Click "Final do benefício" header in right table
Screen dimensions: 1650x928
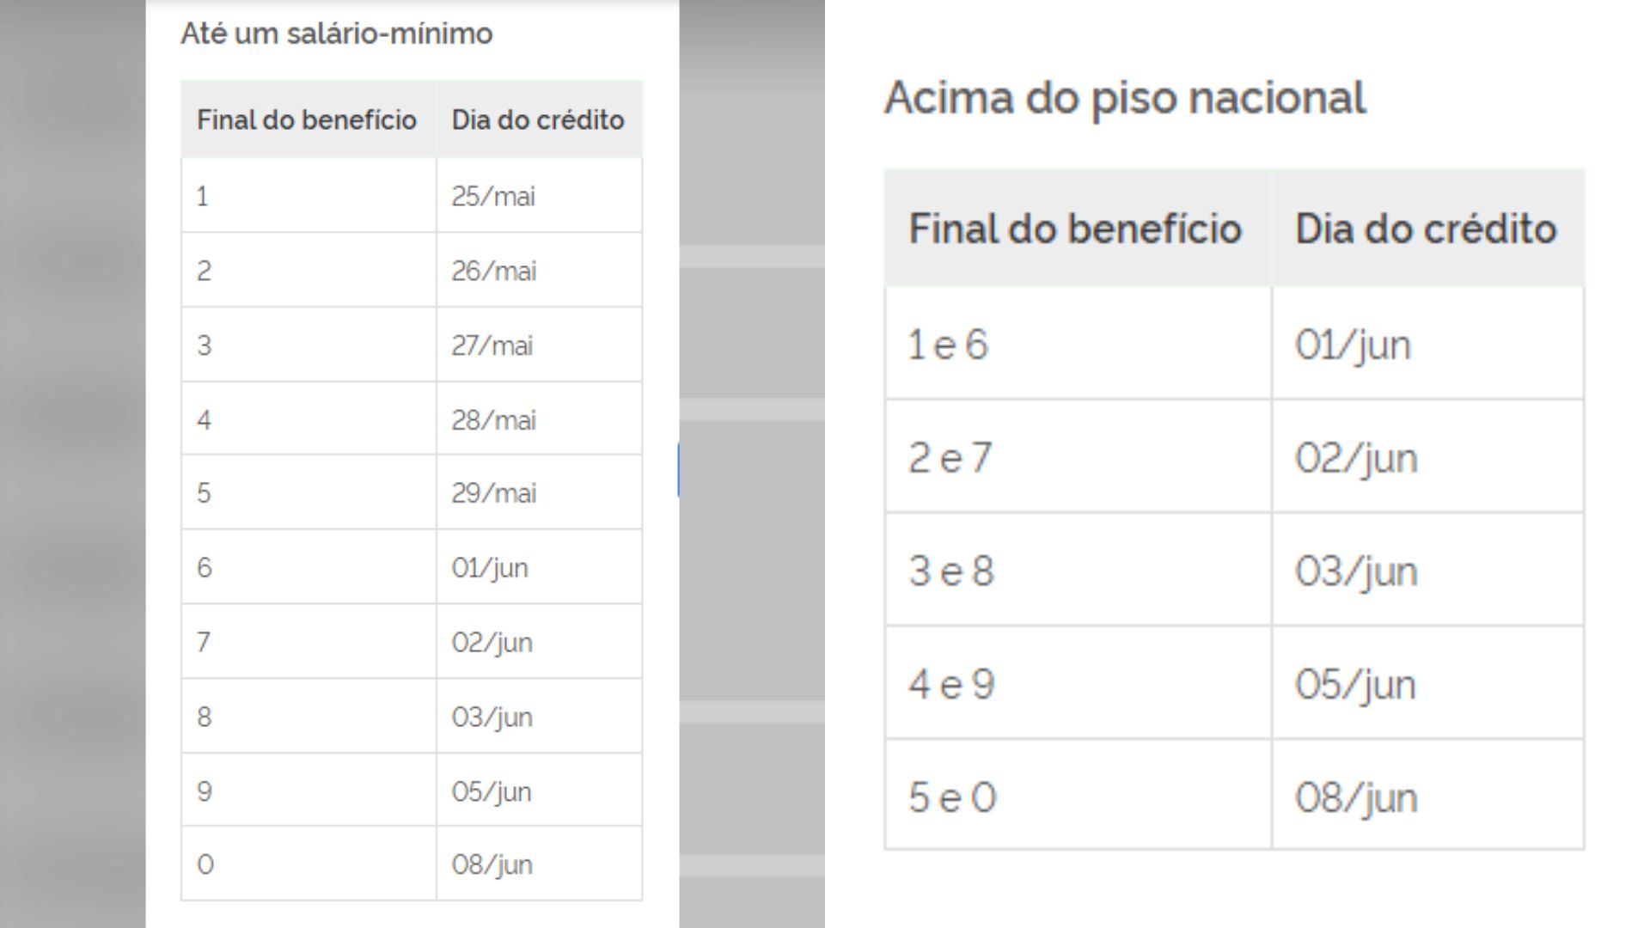tap(1075, 229)
